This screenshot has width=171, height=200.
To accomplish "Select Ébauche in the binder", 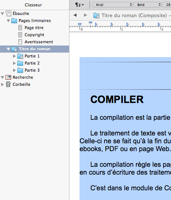I will (x=21, y=13).
